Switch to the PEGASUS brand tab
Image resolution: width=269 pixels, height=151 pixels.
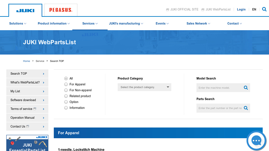point(61,10)
